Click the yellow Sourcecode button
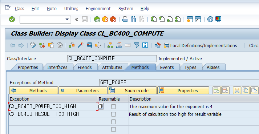The height and width of the screenshot is (134, 259). pos(132,90)
